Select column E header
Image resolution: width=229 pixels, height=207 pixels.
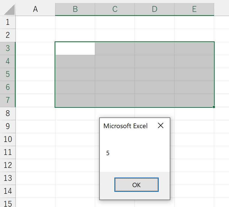tap(194, 9)
